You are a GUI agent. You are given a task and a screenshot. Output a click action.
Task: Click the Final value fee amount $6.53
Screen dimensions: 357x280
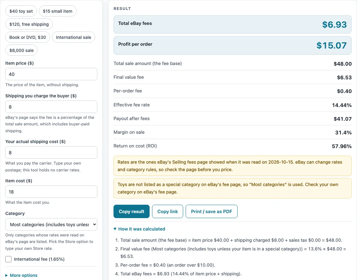[x=344, y=77]
